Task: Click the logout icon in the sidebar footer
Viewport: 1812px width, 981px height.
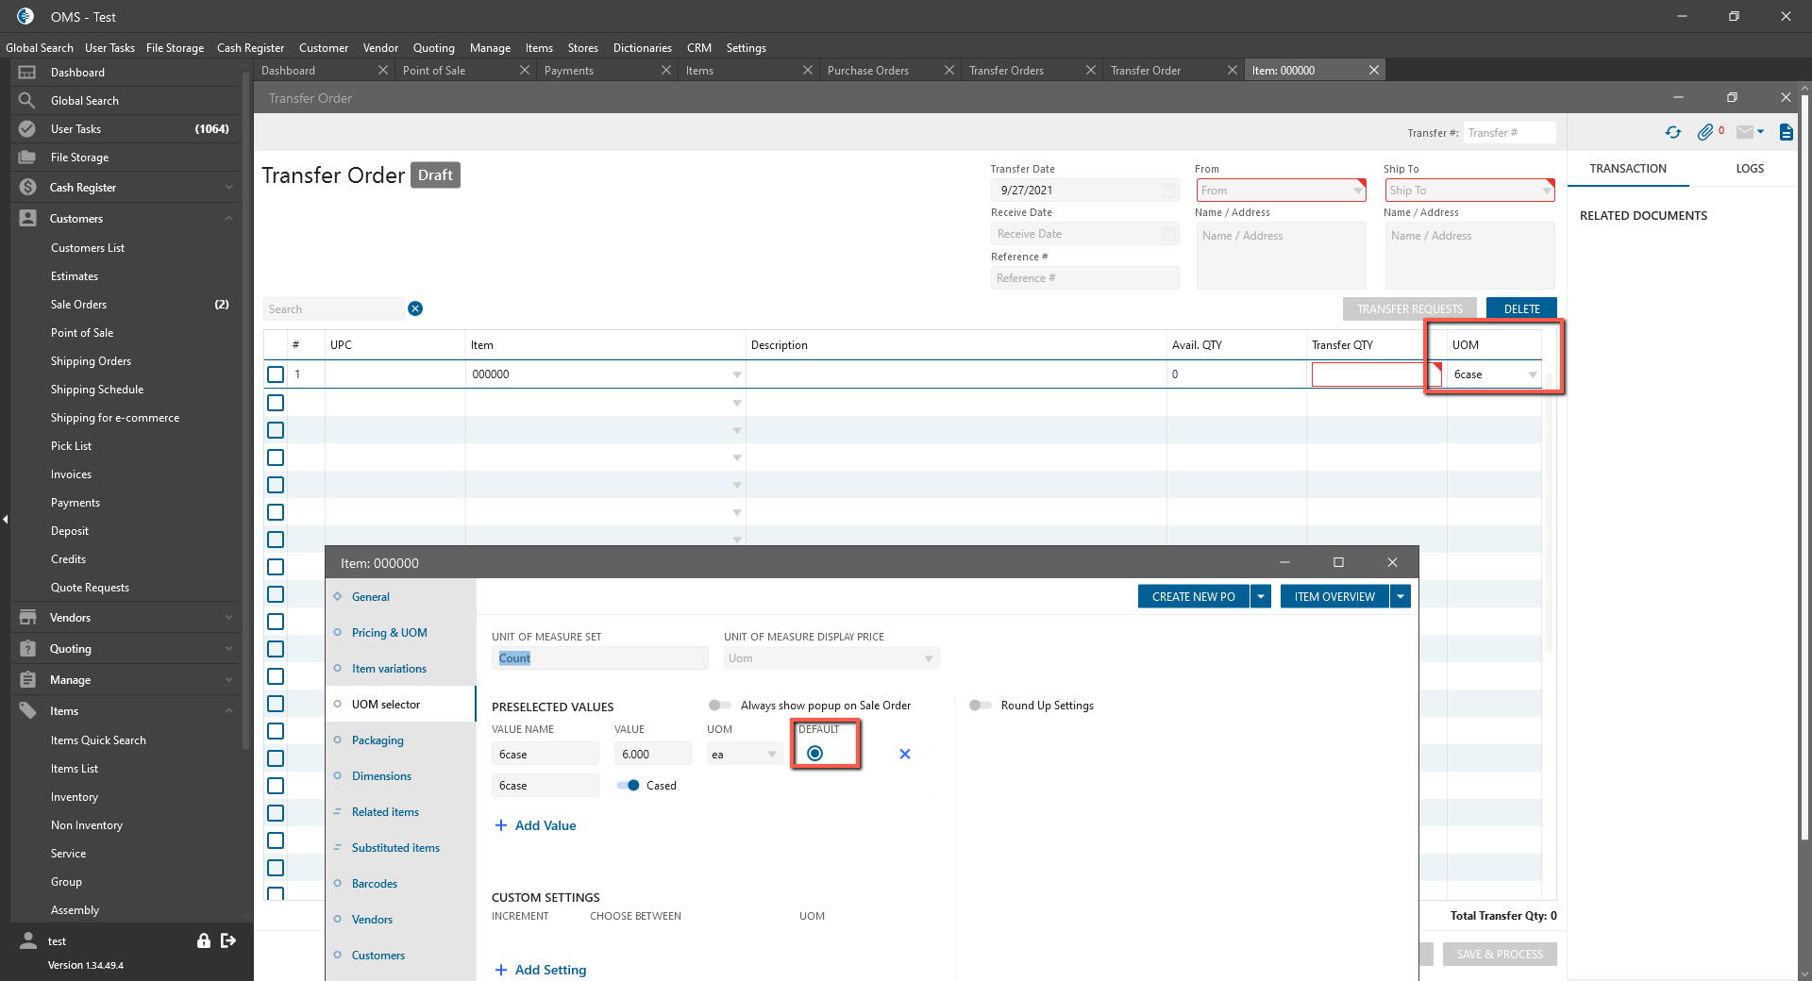Action: click(228, 940)
